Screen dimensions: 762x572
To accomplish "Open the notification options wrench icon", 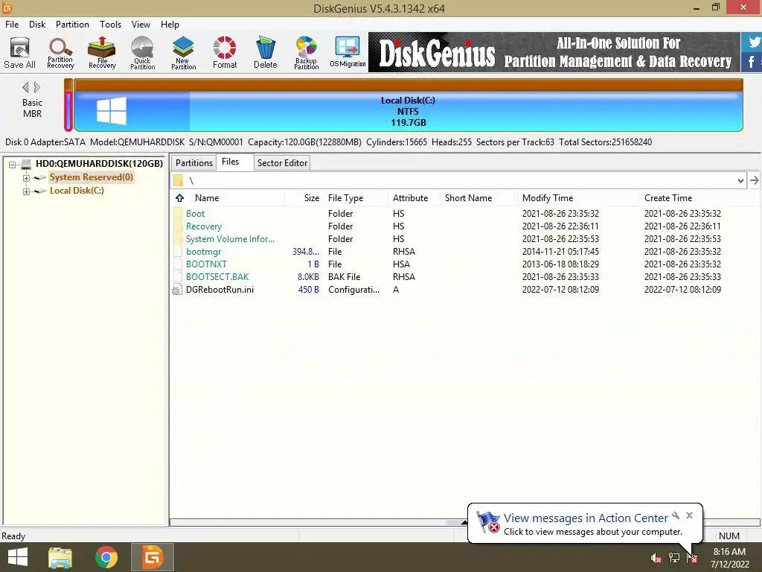I will (676, 515).
